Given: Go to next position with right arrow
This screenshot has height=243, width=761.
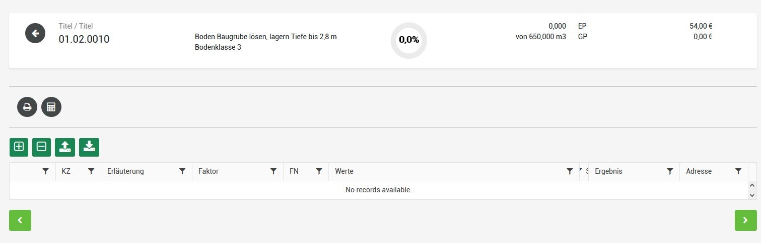Looking at the screenshot, I should [746, 220].
